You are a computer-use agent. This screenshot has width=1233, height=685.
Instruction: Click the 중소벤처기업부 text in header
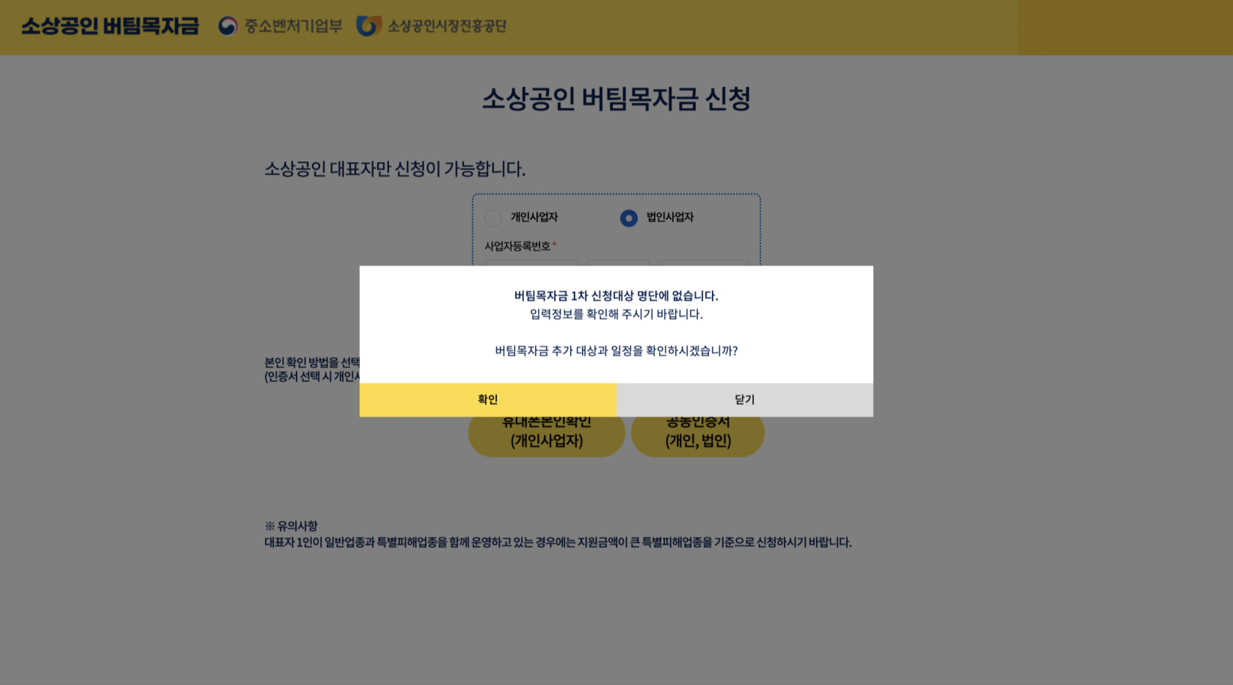point(293,26)
